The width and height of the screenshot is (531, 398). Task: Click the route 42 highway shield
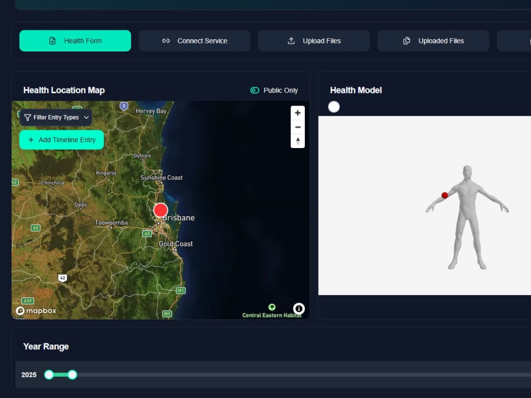(63, 278)
